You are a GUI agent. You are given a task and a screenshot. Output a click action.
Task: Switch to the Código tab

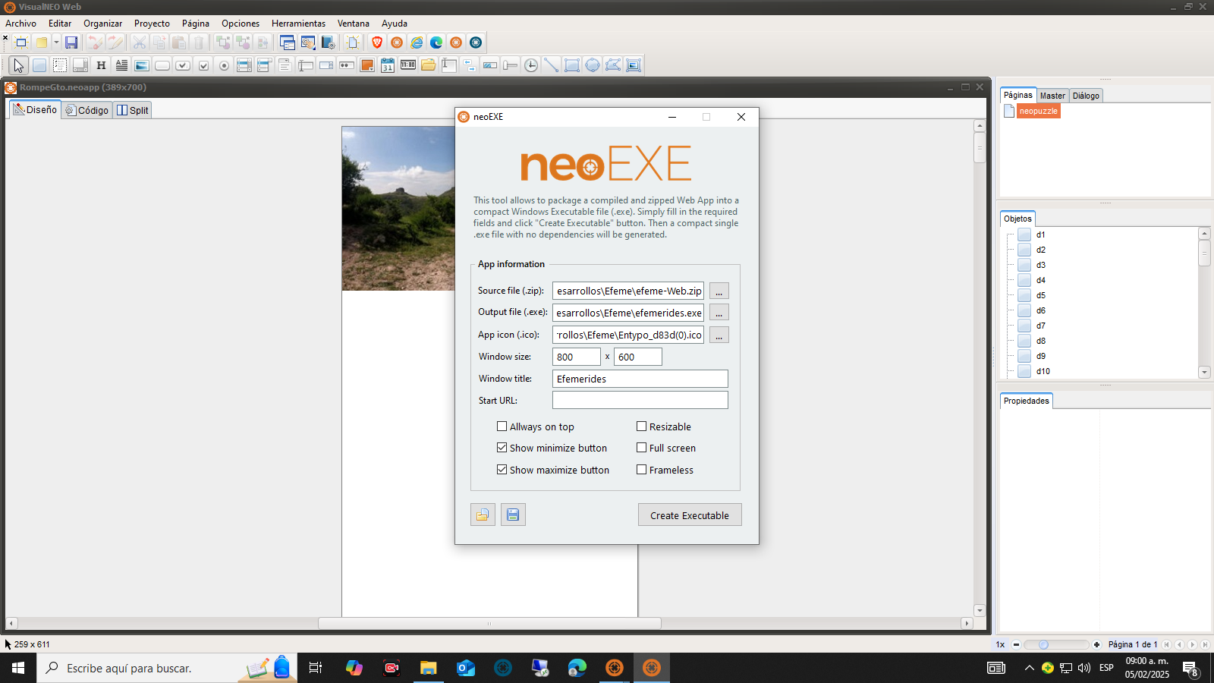coord(87,110)
